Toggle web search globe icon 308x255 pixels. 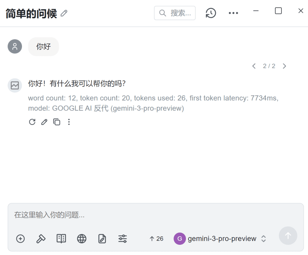[x=82, y=239]
